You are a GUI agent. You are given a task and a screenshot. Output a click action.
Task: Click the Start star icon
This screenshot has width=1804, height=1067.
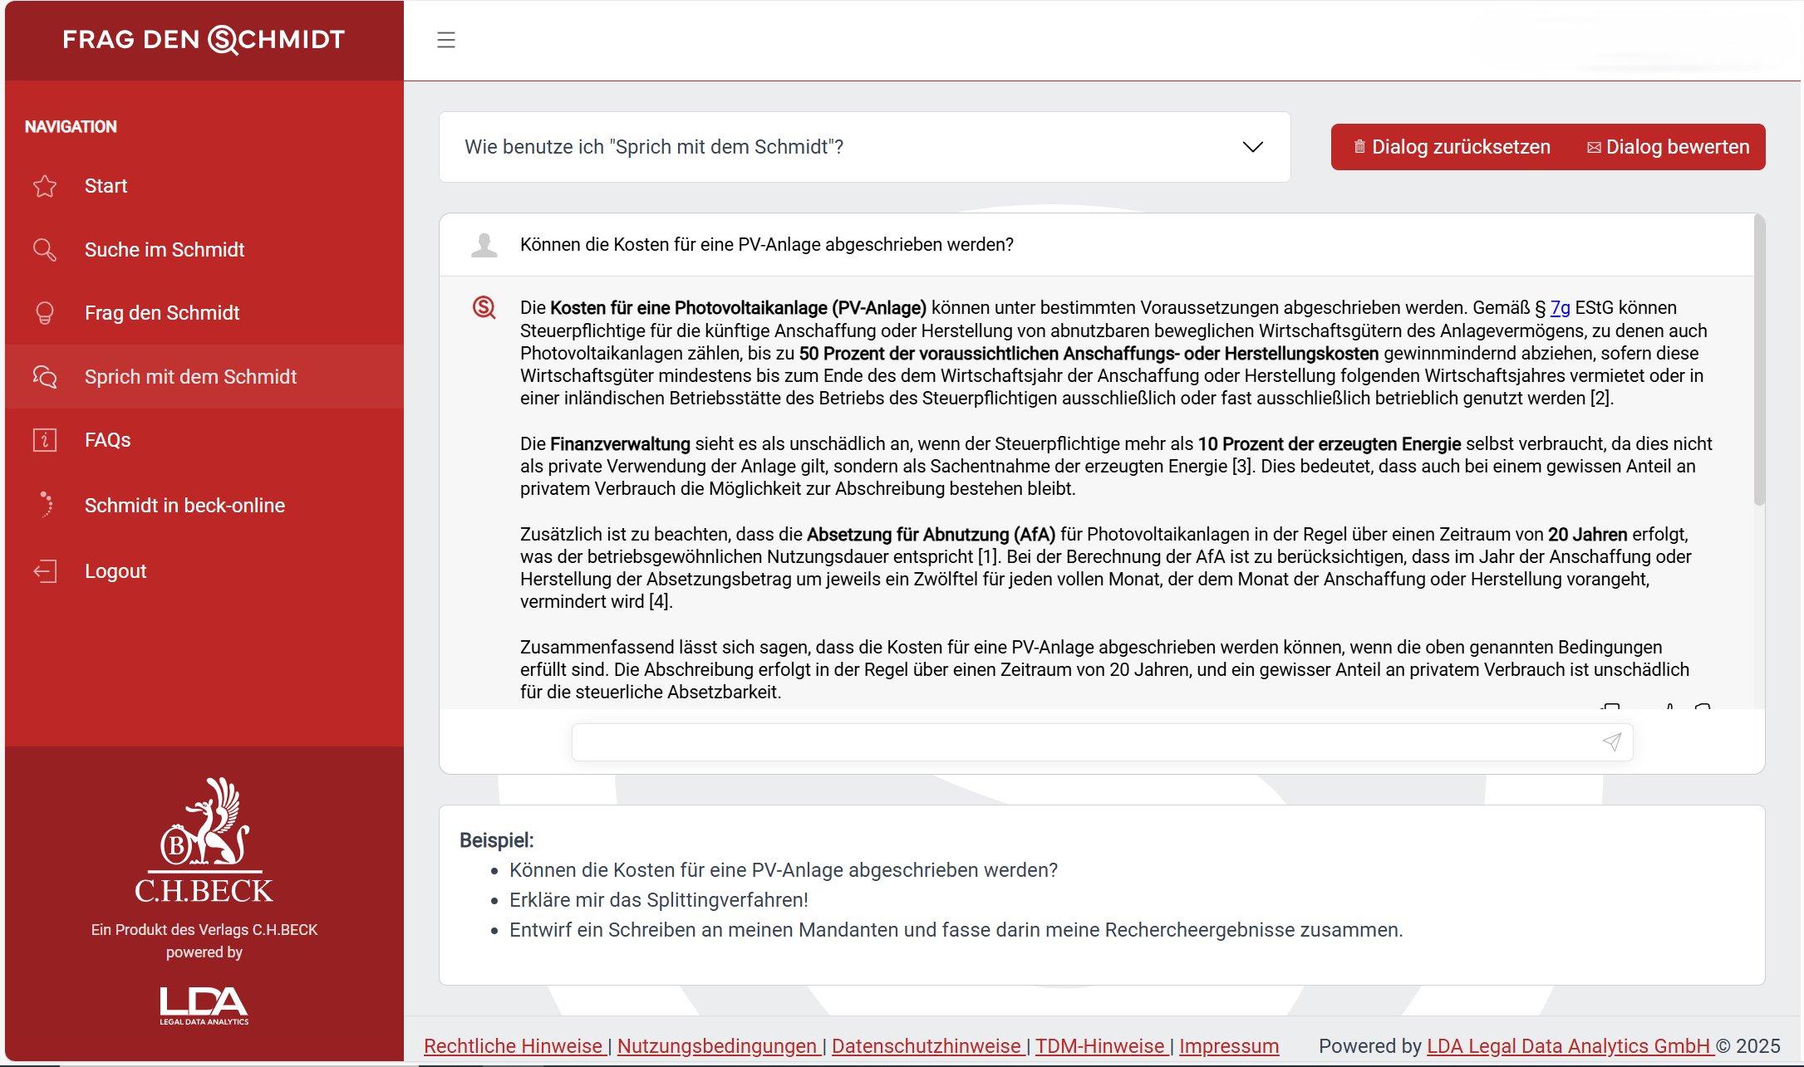click(45, 186)
